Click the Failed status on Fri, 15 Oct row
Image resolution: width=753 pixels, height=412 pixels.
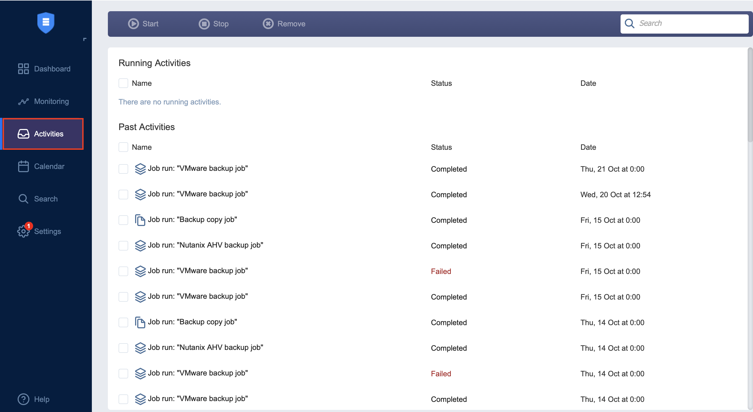pyautogui.click(x=441, y=271)
